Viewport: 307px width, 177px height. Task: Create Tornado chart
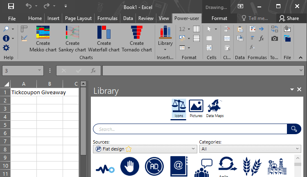(137, 39)
